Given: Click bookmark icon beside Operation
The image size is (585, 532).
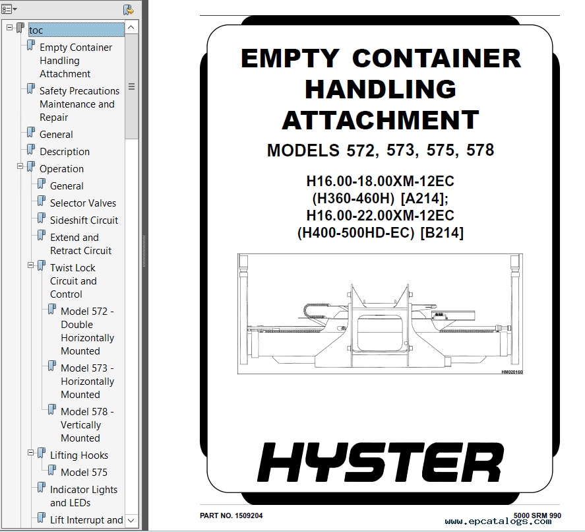Looking at the screenshot, I should pyautogui.click(x=31, y=166).
